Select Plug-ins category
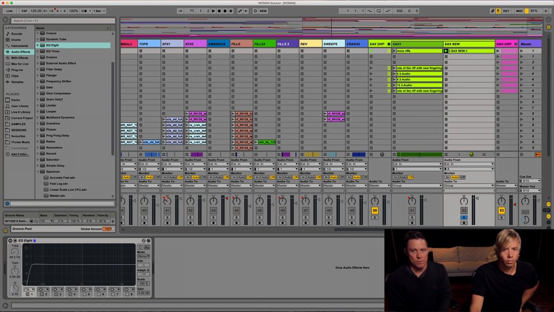The height and width of the screenshot is (312, 554). coord(17,70)
